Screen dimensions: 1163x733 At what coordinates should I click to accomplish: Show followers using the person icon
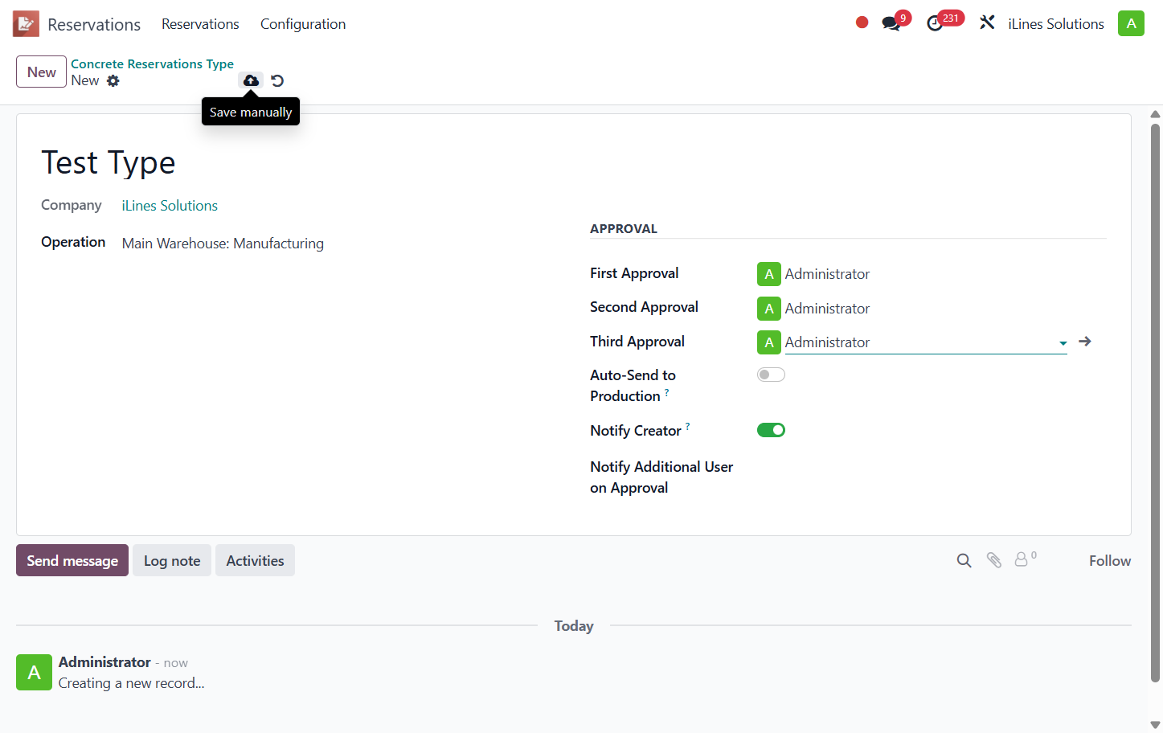(x=1022, y=559)
